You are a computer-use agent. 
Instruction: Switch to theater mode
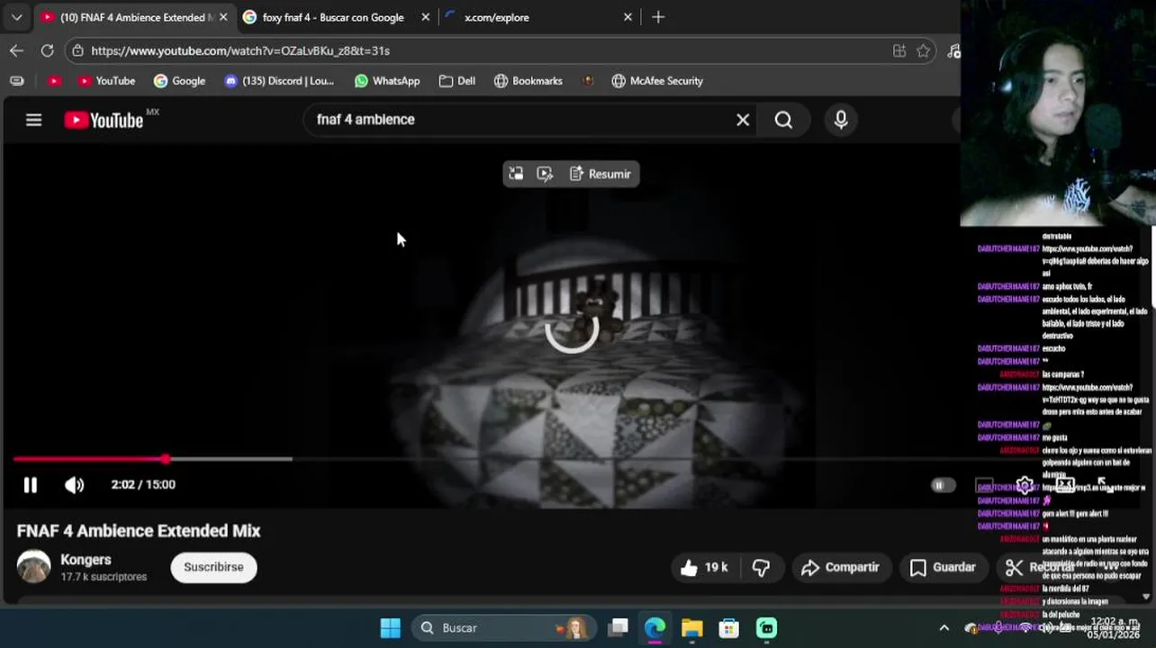point(1065,485)
